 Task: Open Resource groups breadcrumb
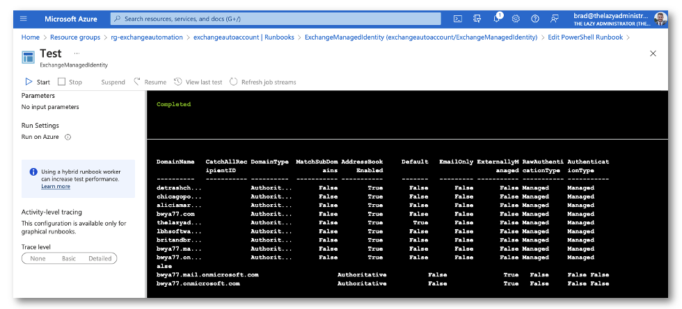click(75, 37)
